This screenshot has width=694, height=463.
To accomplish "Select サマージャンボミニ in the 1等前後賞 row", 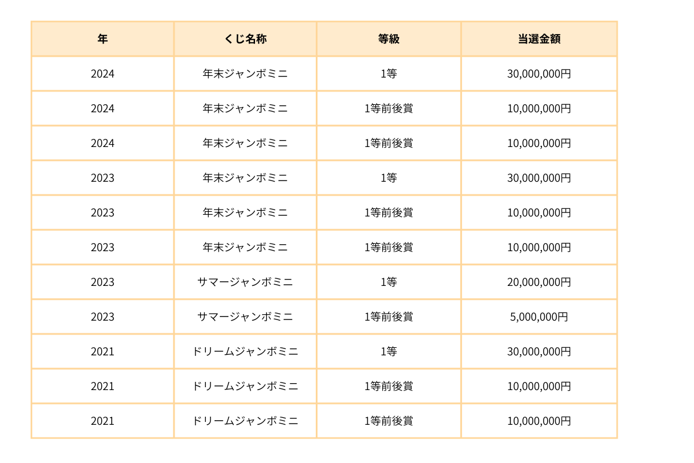I will coord(245,317).
